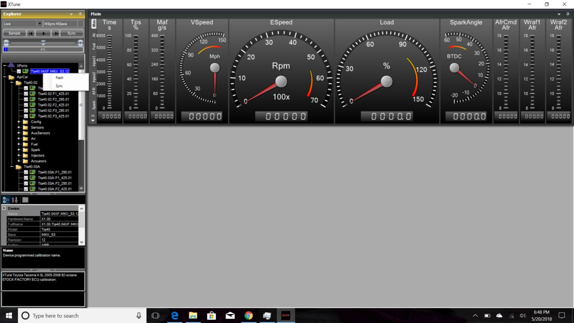This screenshot has height=323, width=574.
Task: Open Microsoft Edge from the taskbar
Action: tap(174, 315)
